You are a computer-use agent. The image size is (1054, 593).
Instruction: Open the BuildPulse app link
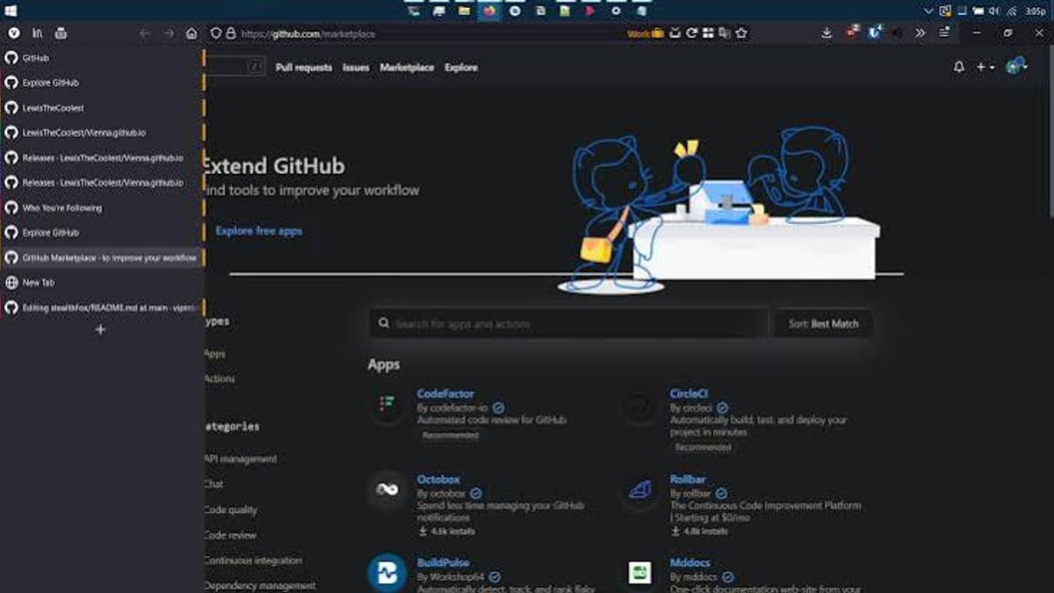444,562
